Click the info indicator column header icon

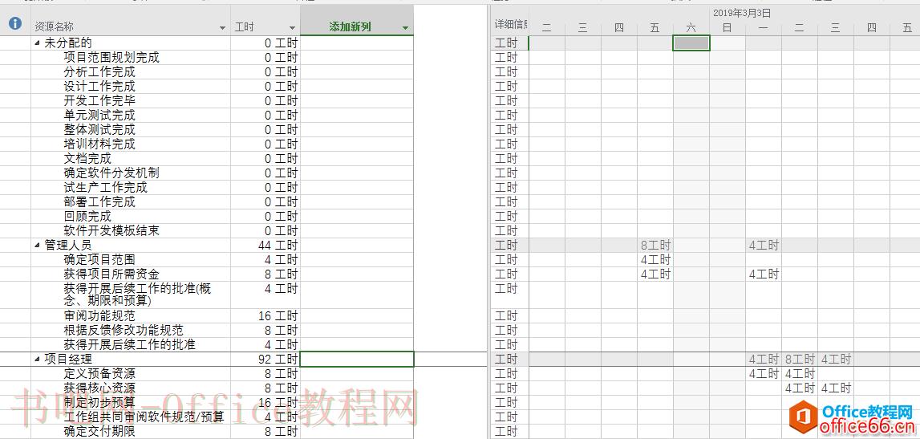pos(15,23)
